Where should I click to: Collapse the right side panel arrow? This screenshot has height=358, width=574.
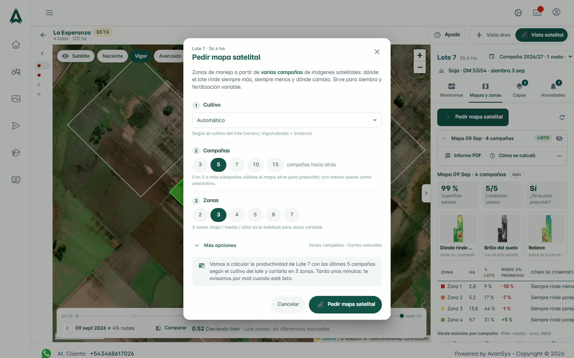coord(426,193)
